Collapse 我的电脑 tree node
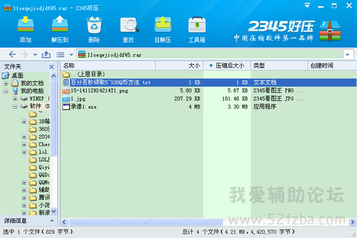 point(6,91)
